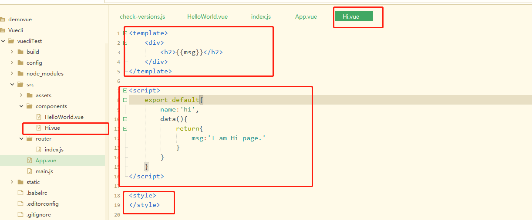Click line number 20 in the gutter
Viewport: 532px width, 220px height.
click(x=116, y=215)
